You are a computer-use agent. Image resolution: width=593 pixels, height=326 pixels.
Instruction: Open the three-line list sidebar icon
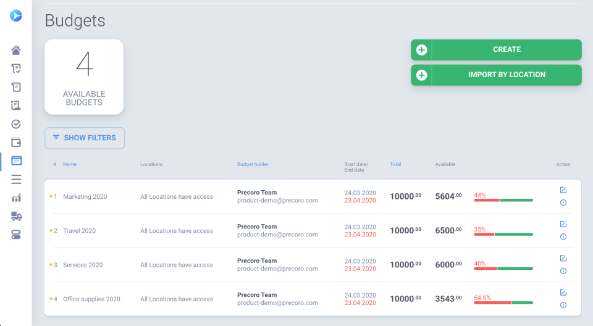coord(16,179)
